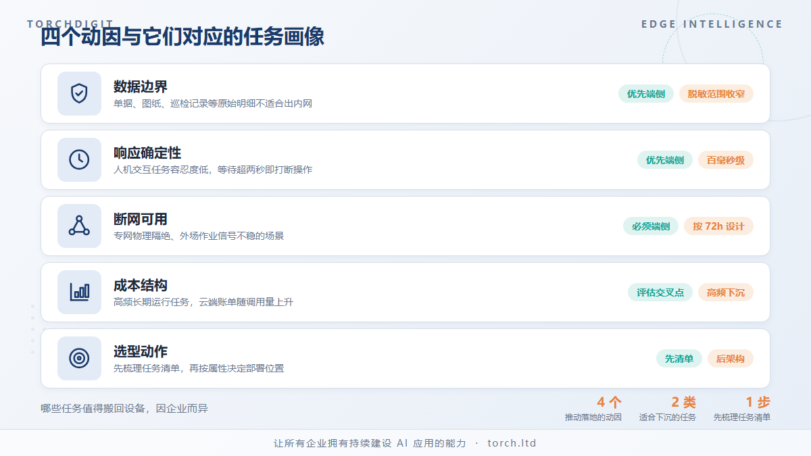The width and height of the screenshot is (811, 456).
Task: Click the shield icon beside 数据边界
Action: [79, 93]
